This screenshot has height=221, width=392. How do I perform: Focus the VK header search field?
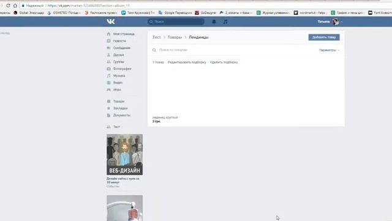[x=176, y=22]
